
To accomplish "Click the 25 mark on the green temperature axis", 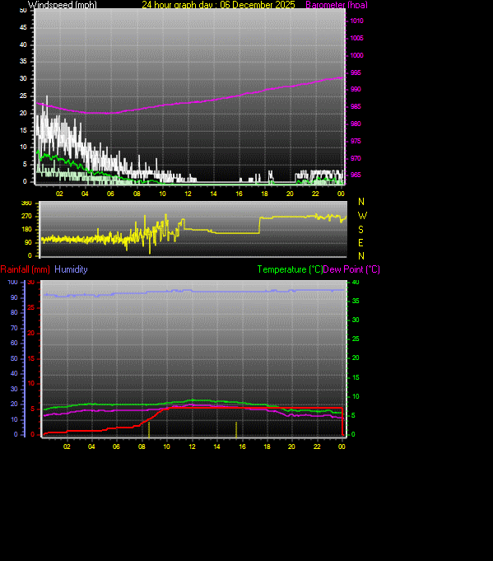I will coord(356,339).
